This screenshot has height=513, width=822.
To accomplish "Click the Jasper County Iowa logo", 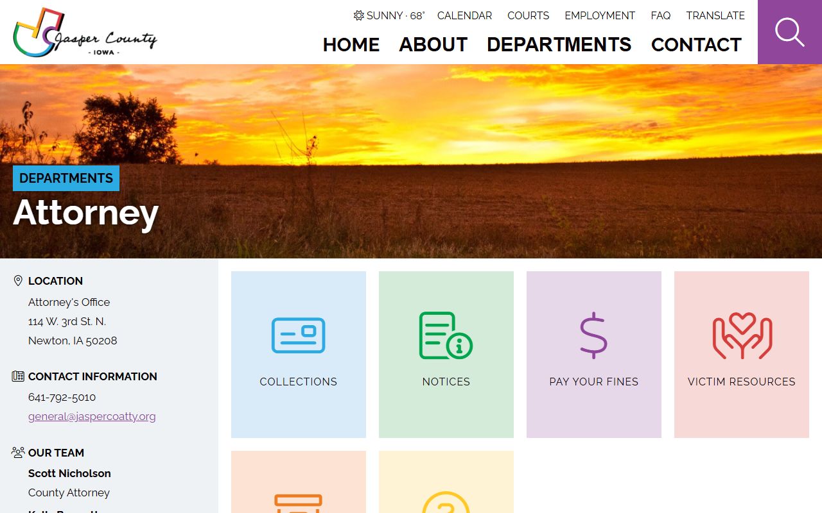I will point(85,32).
